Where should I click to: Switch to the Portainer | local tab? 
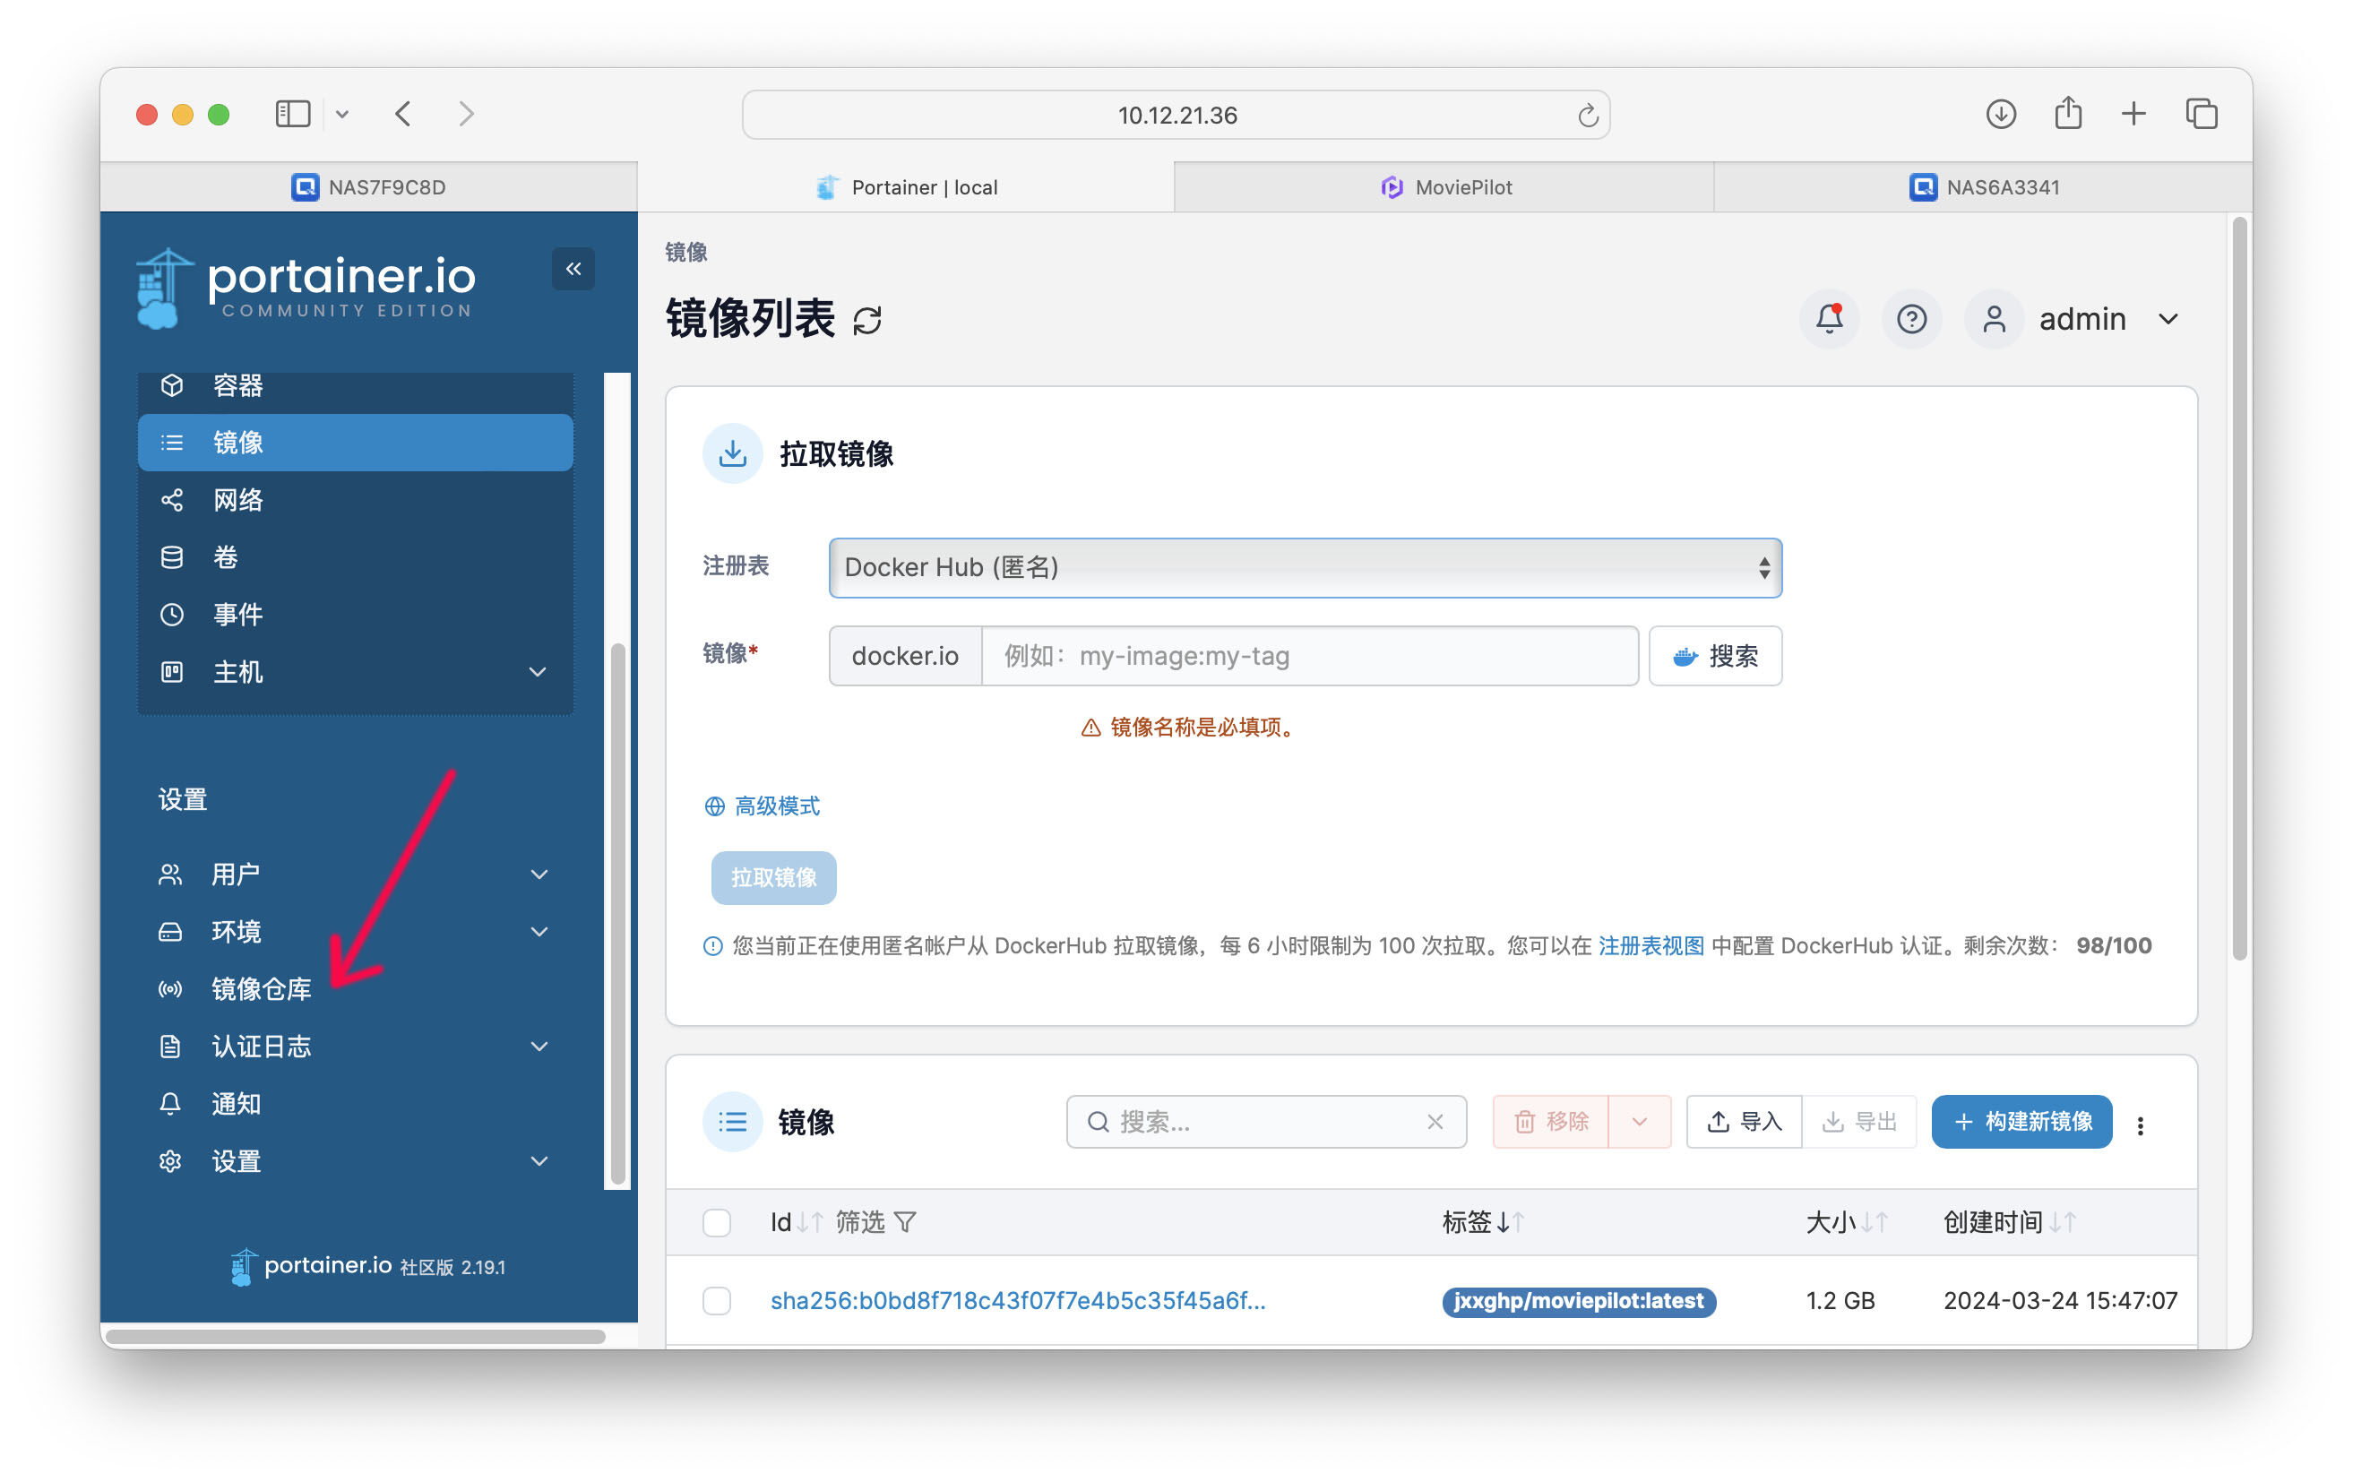coord(906,187)
